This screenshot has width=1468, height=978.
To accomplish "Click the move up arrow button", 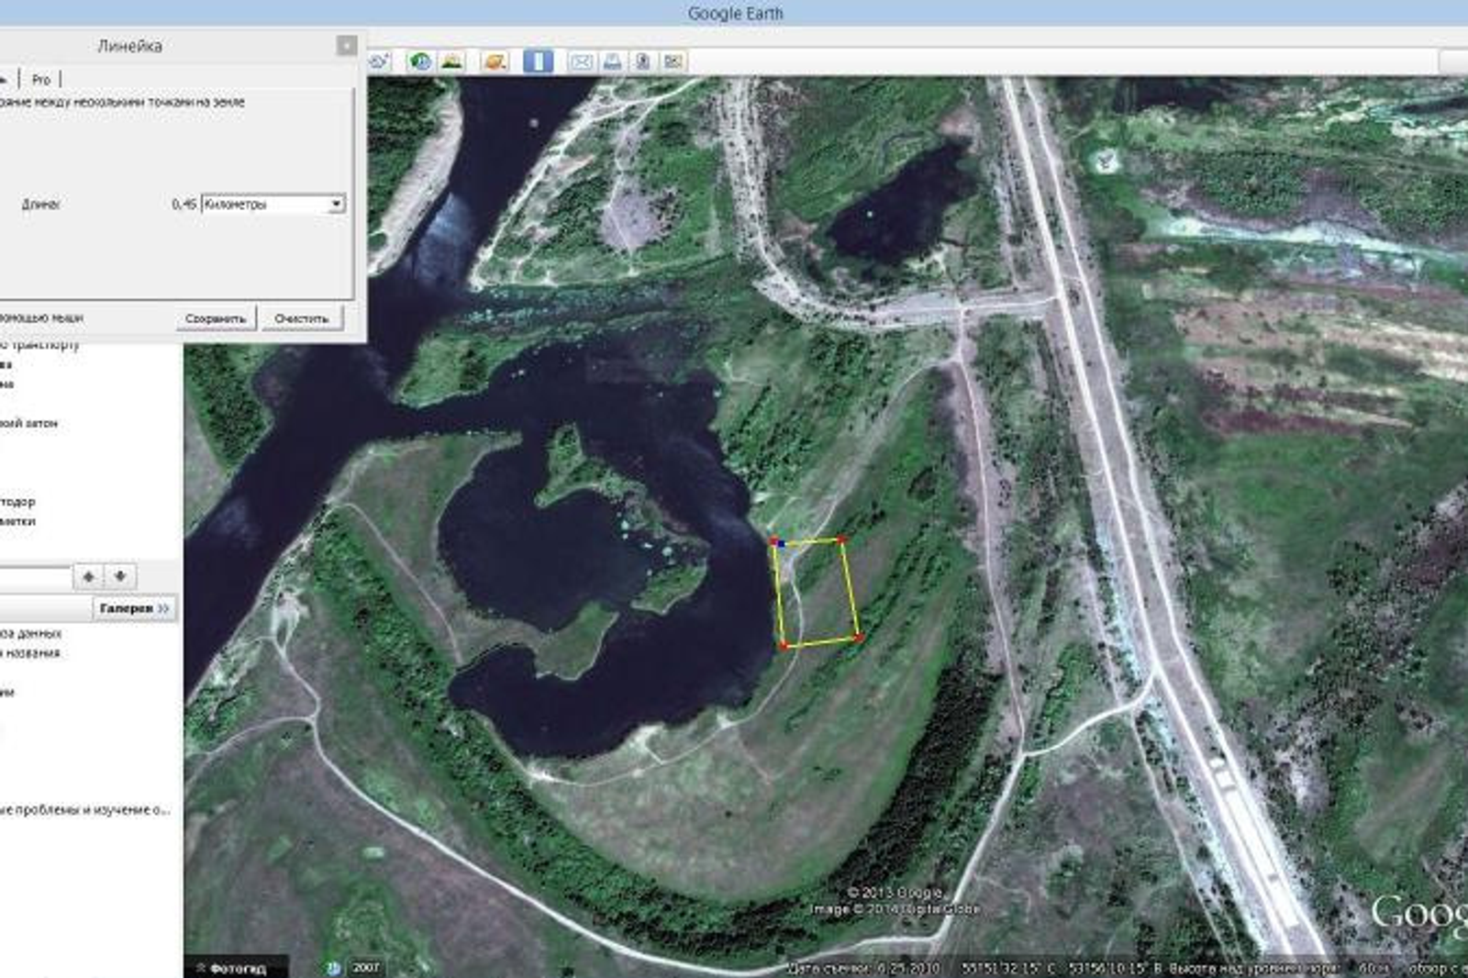I will 88,576.
